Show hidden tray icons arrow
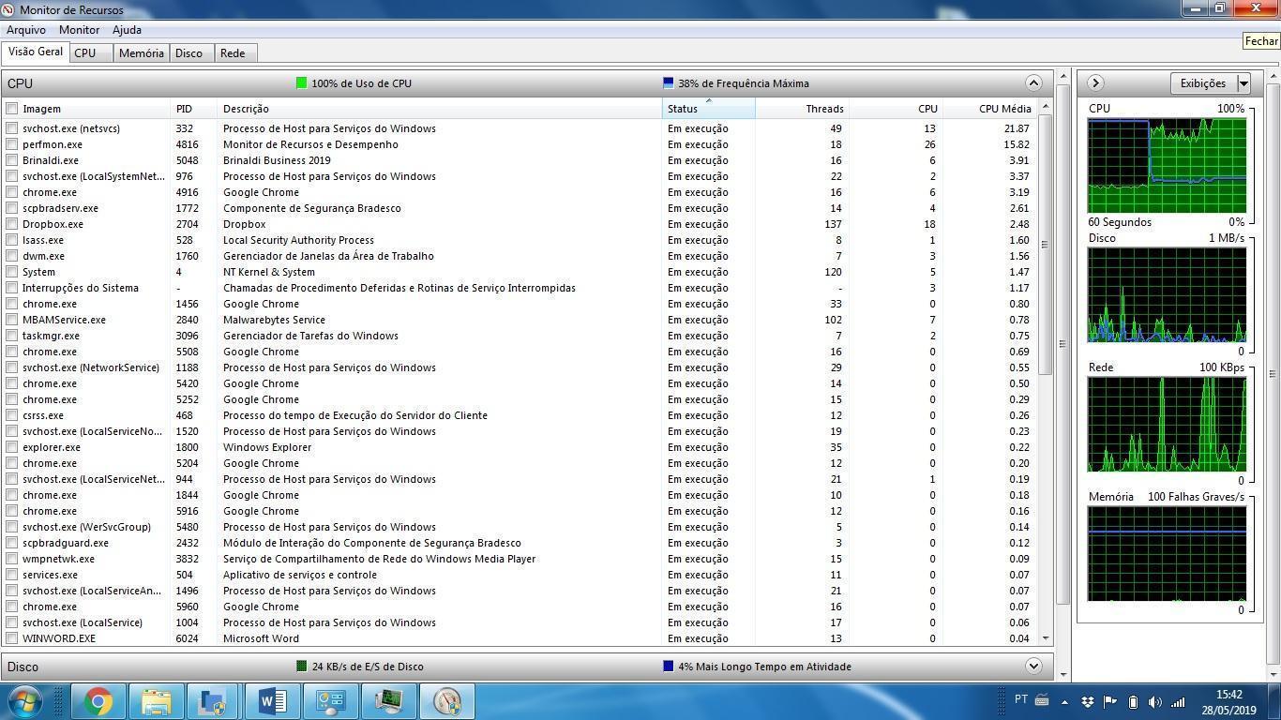 point(1064,701)
